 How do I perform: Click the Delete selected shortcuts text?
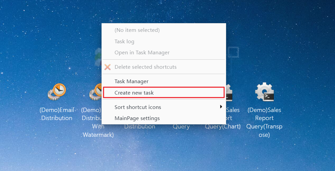pos(145,67)
